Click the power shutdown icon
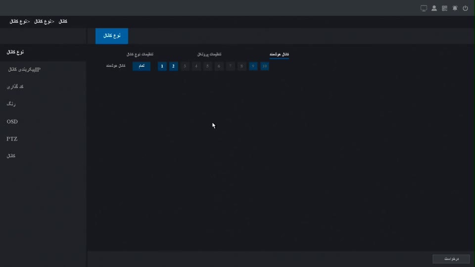 click(465, 8)
